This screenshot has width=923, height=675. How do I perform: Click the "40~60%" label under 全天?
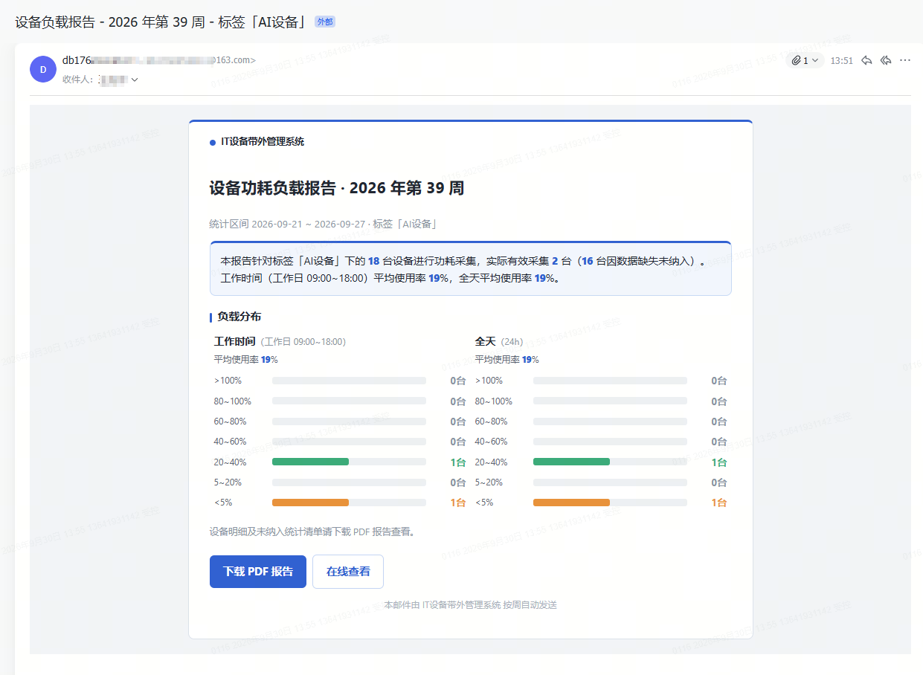[x=492, y=442]
